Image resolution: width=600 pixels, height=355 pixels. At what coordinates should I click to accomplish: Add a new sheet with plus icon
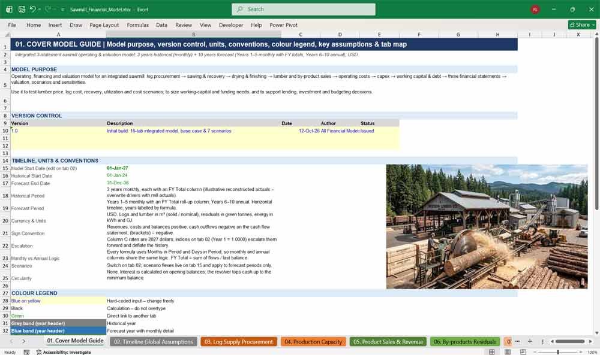click(x=530, y=341)
